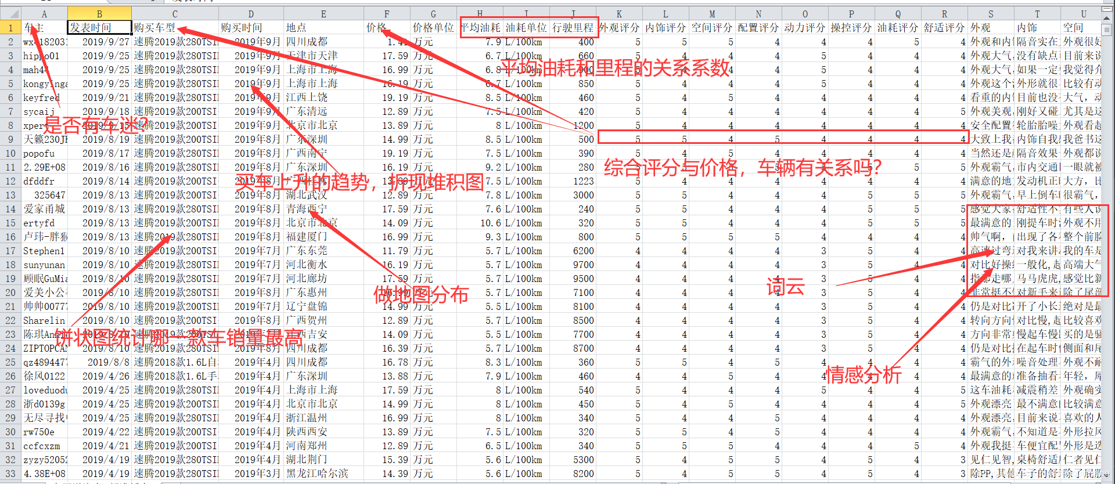Click the location cell 陕西西安
The image size is (1115, 484).
click(x=323, y=432)
